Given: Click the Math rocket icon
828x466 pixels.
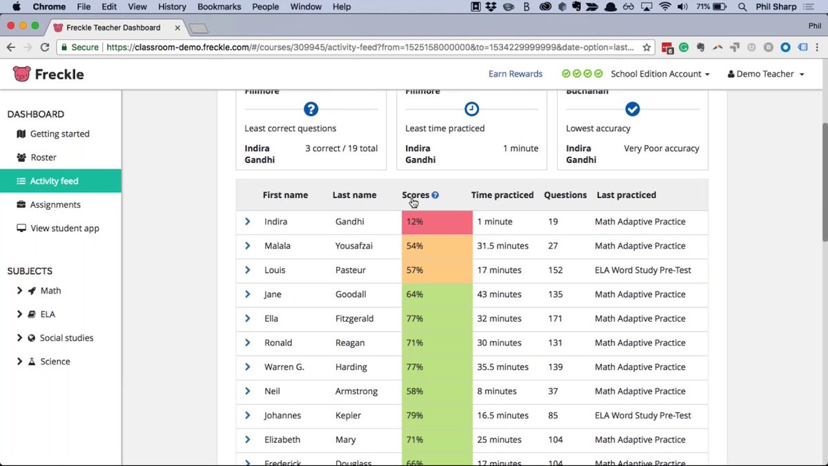Looking at the screenshot, I should click(32, 291).
